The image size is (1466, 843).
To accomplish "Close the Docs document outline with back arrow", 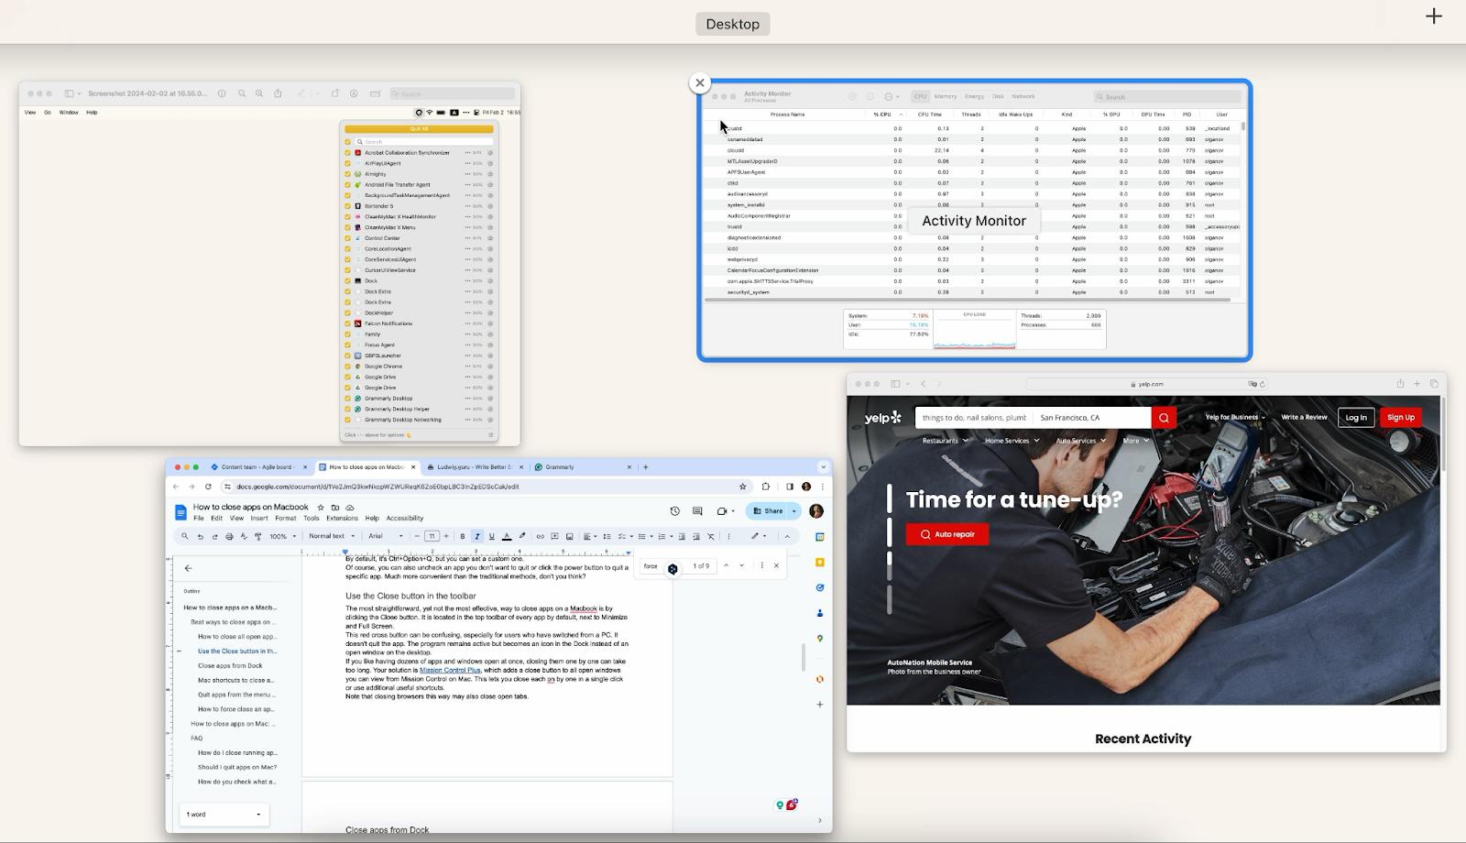I will coord(188,568).
